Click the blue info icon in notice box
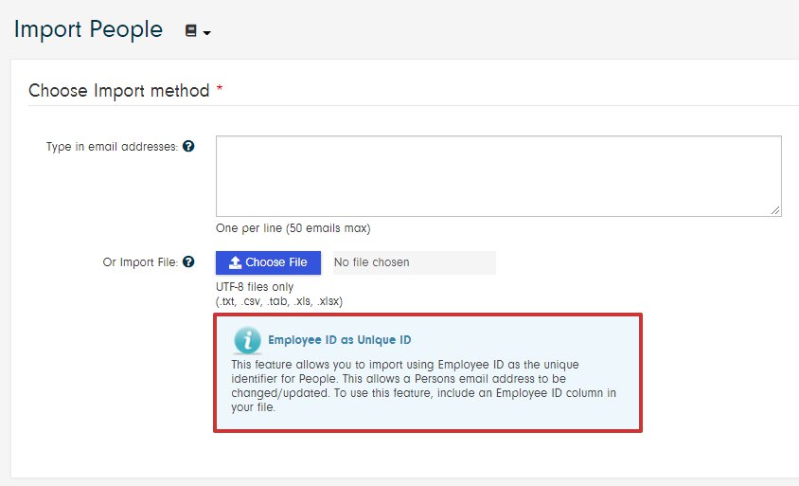This screenshot has width=799, height=486. coord(247,340)
